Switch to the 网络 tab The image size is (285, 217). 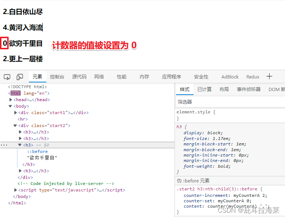(99, 77)
